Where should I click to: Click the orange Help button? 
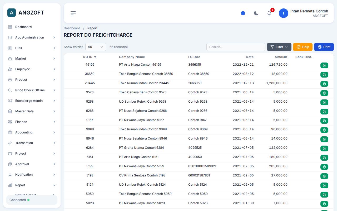click(x=303, y=47)
